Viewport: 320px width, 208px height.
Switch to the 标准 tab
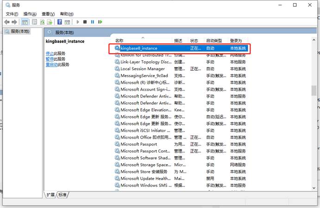[63, 195]
